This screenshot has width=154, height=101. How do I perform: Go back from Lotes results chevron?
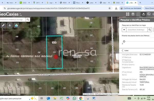pos(122,50)
